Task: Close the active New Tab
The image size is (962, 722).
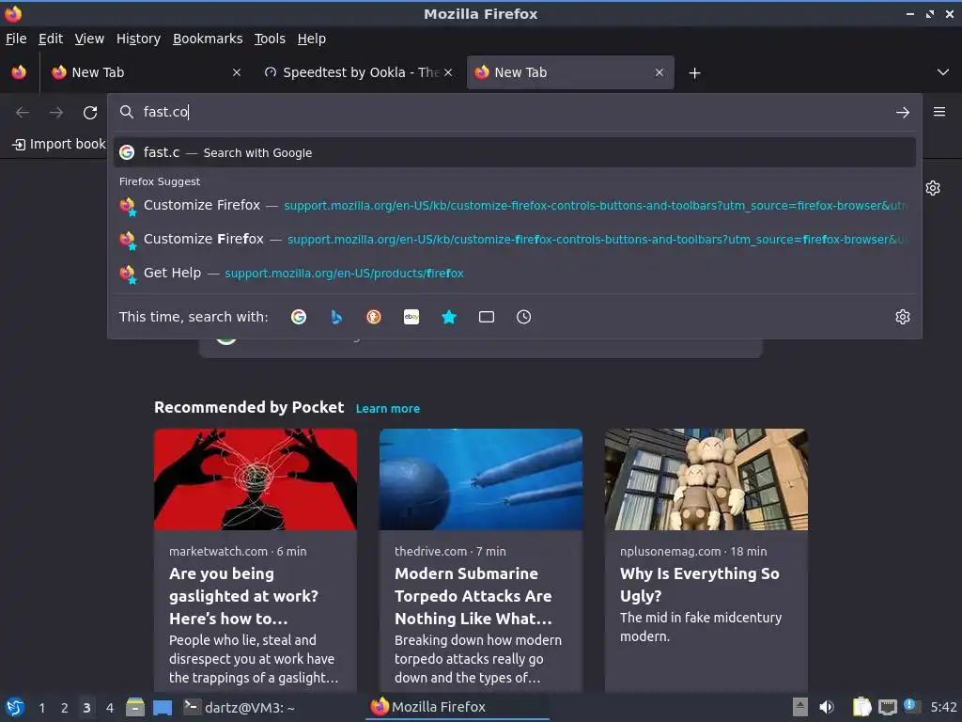Action: pos(659,72)
